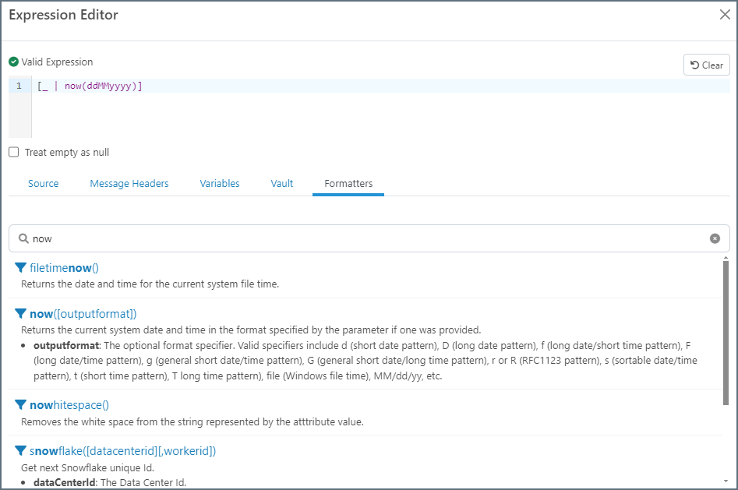Image resolution: width=738 pixels, height=490 pixels.
Task: Enable the Treat empty as null checkbox
Action: [14, 153]
